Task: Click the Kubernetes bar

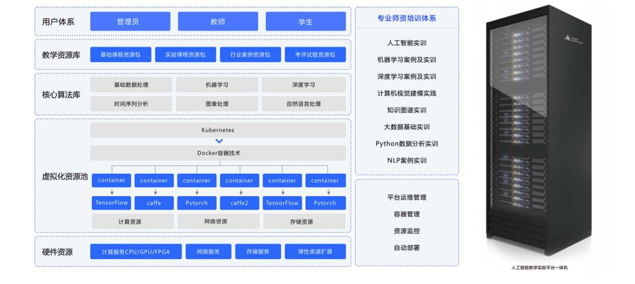Action: click(x=217, y=130)
